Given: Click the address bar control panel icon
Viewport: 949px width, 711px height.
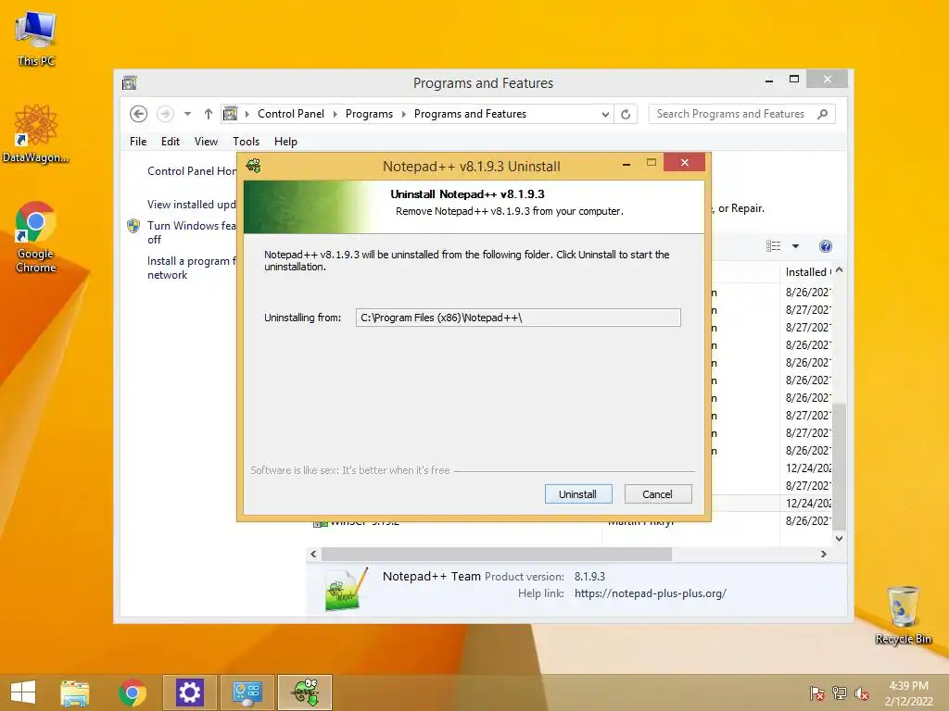Looking at the screenshot, I should click(x=231, y=114).
